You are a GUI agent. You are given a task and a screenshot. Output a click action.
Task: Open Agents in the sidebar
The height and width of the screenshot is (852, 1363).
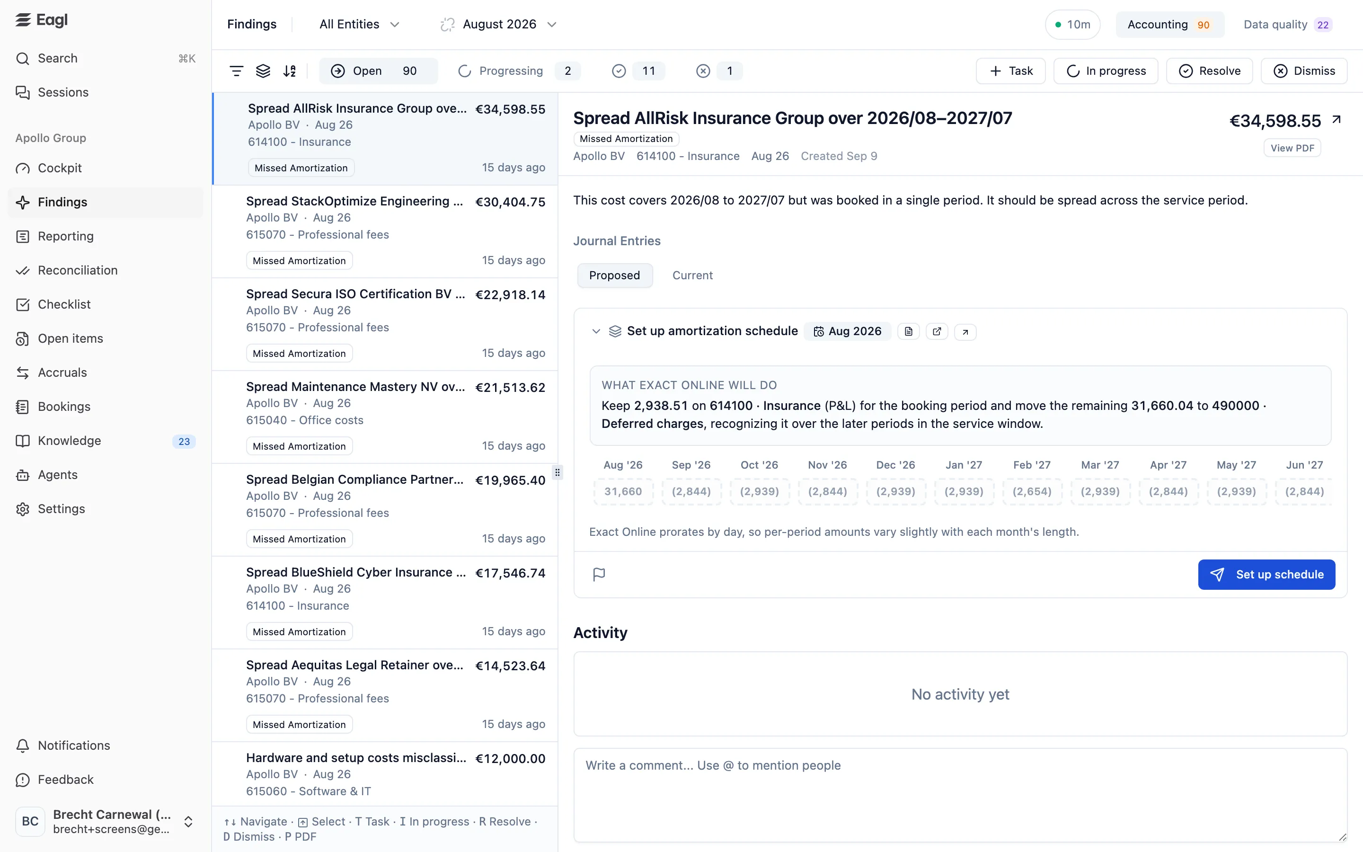click(106, 474)
